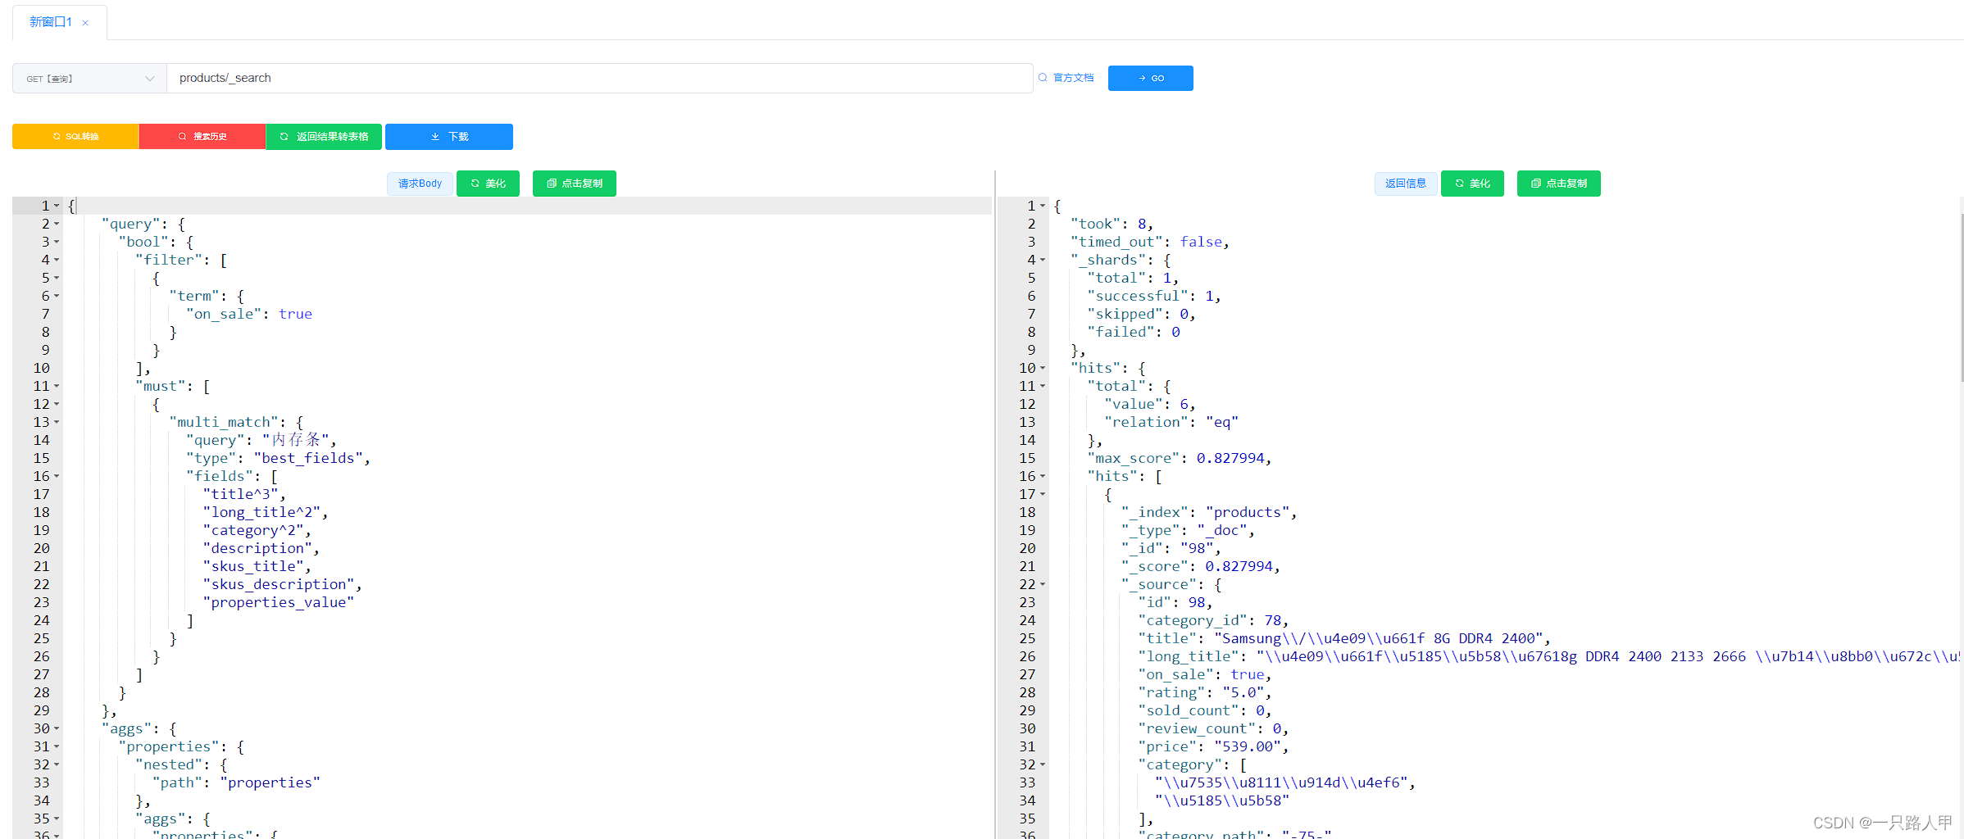This screenshot has height=839, width=1964.
Task: Click the "max_score": 0.827994 line
Action: click(x=1180, y=459)
